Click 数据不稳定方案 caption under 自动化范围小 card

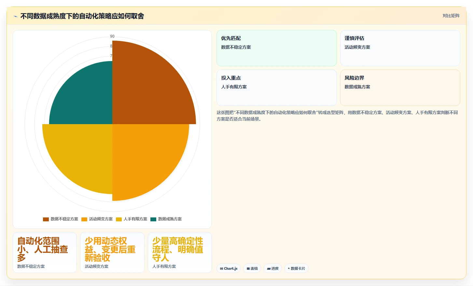[31, 266]
